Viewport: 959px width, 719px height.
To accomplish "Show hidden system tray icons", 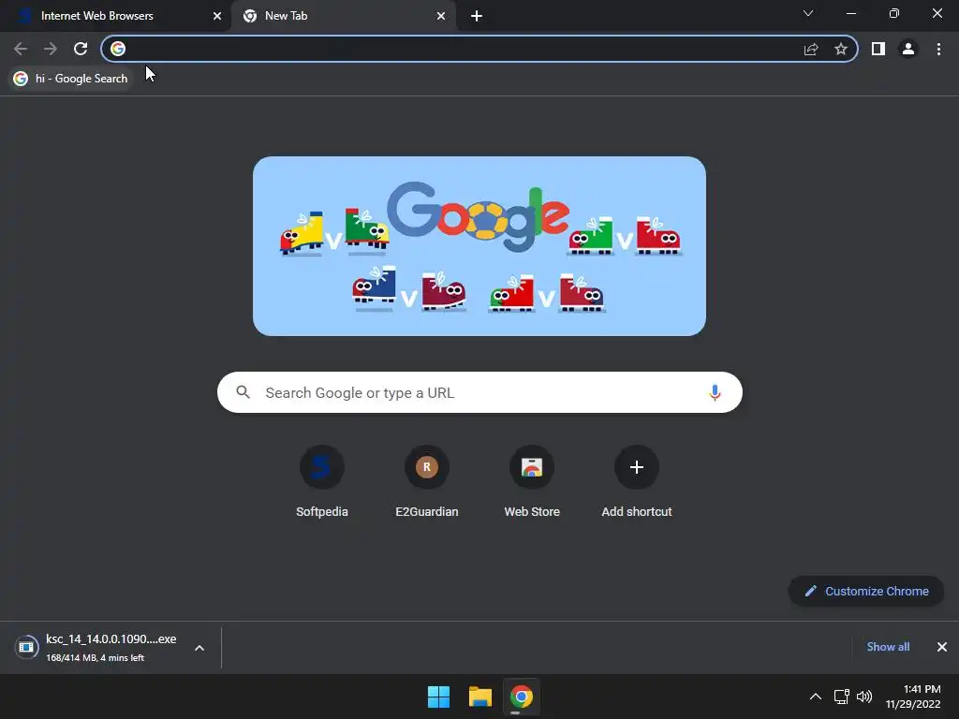I will (816, 697).
